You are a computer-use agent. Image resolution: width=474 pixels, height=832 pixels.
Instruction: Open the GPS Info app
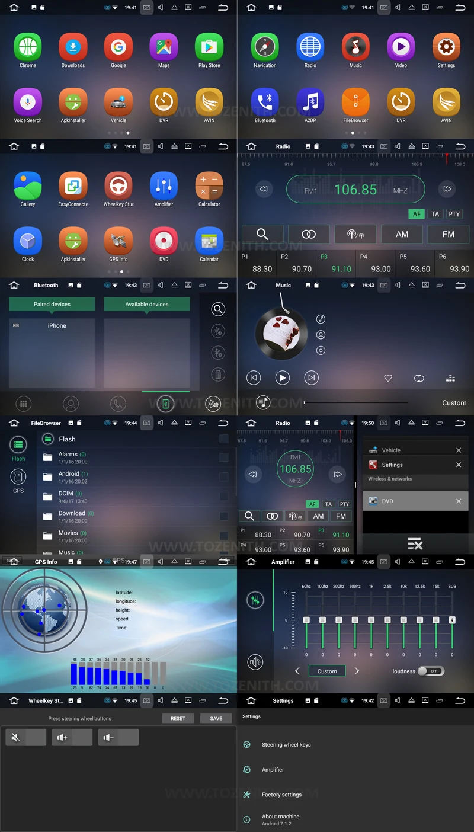(x=118, y=245)
